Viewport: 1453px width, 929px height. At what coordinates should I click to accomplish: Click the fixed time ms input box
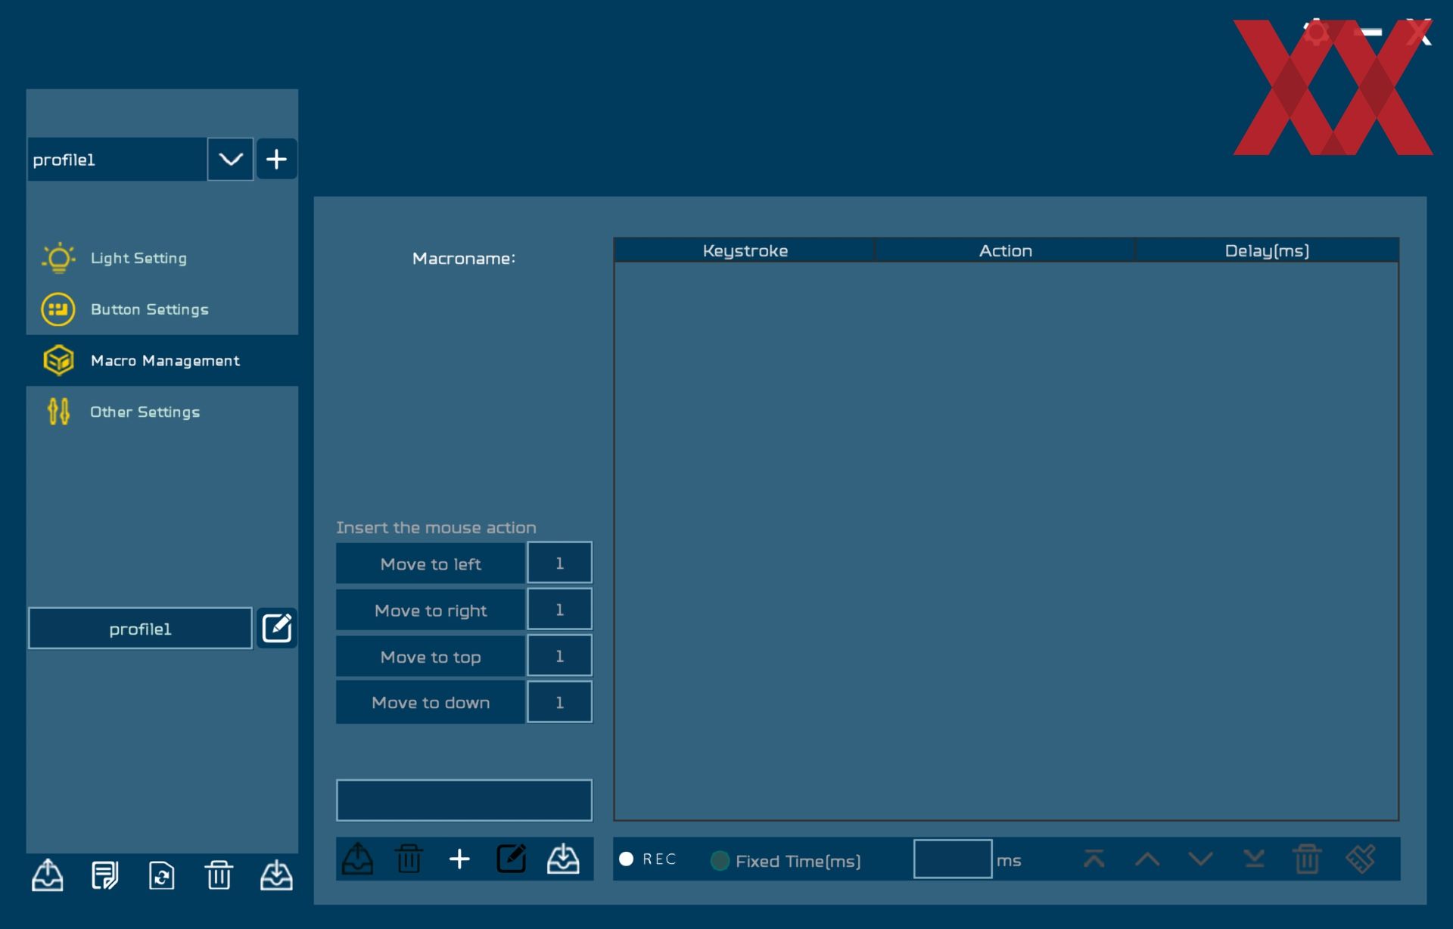[x=953, y=859]
